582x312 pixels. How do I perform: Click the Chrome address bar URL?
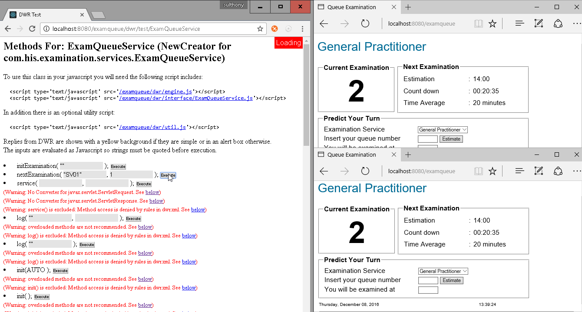click(126, 29)
